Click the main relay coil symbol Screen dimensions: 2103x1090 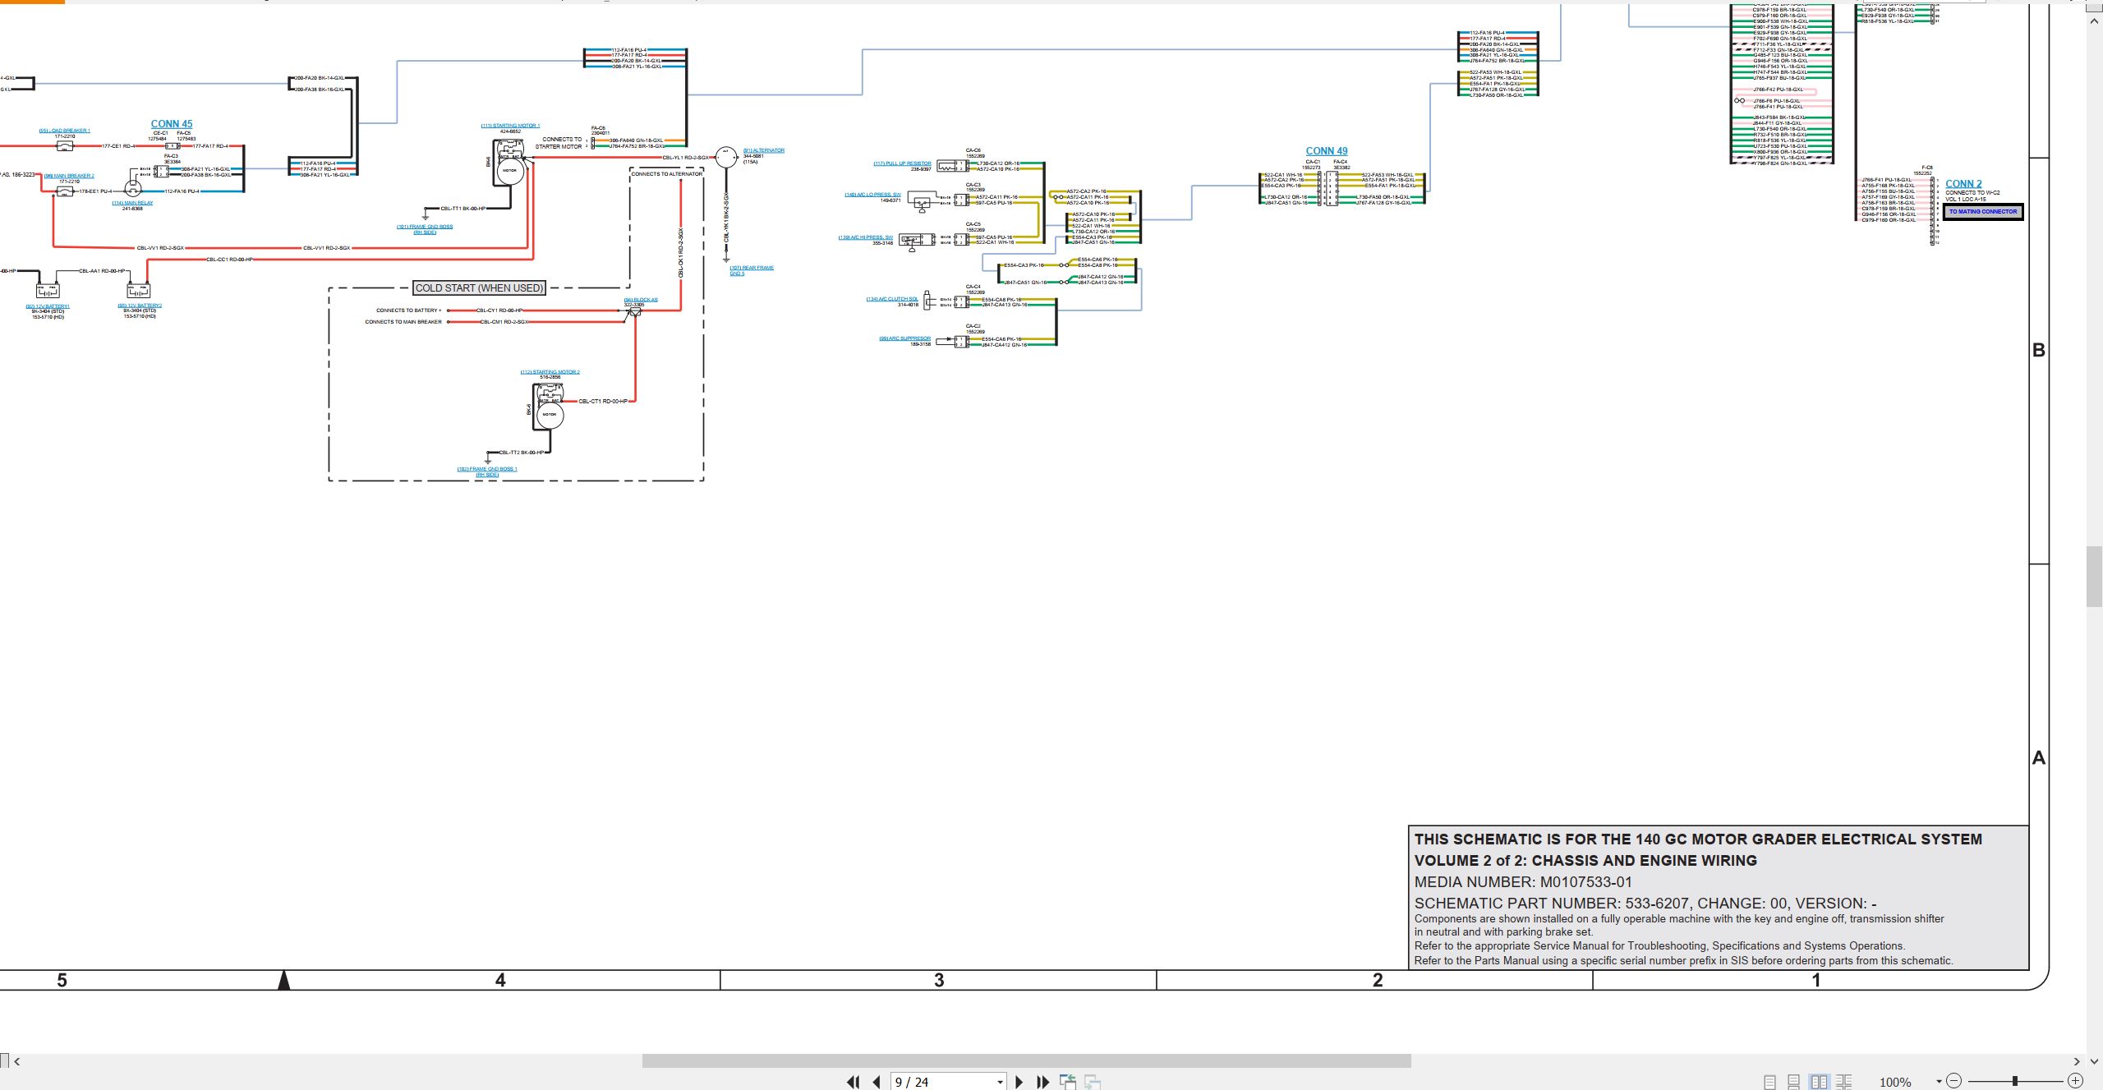132,189
